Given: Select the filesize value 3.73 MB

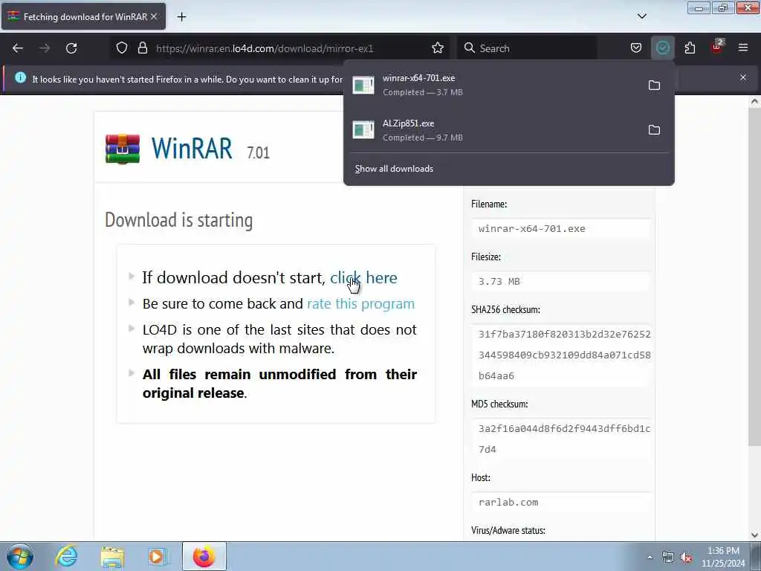Looking at the screenshot, I should [x=560, y=282].
